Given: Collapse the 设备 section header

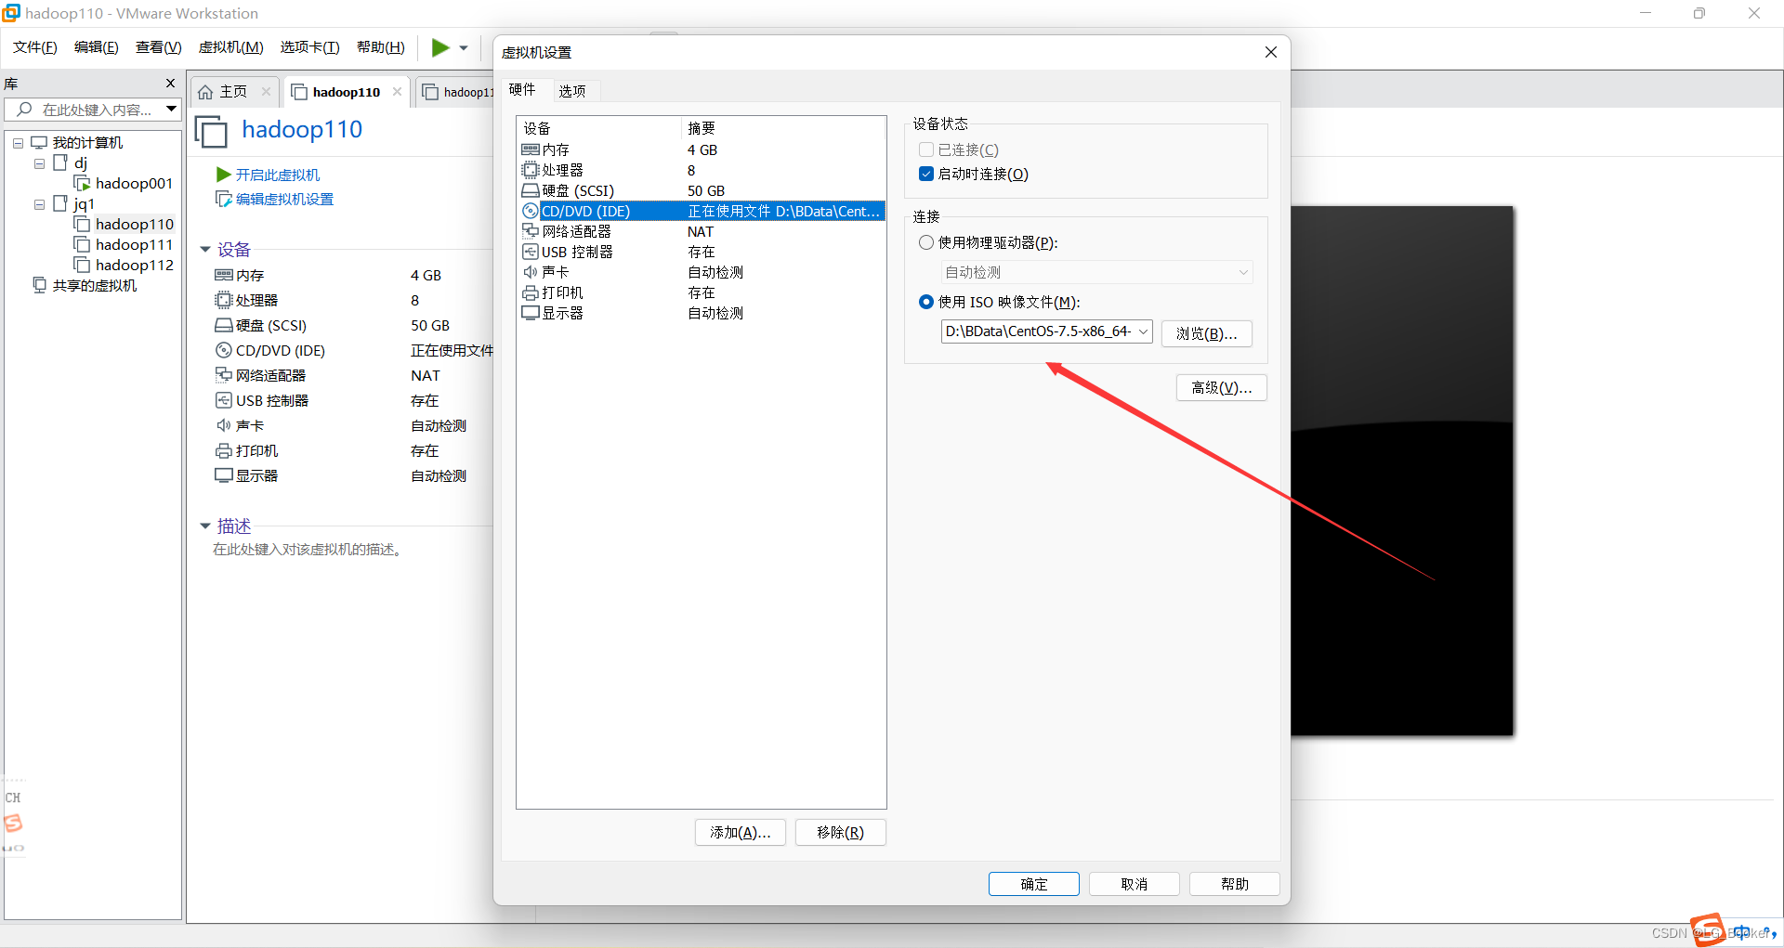Looking at the screenshot, I should [x=205, y=250].
